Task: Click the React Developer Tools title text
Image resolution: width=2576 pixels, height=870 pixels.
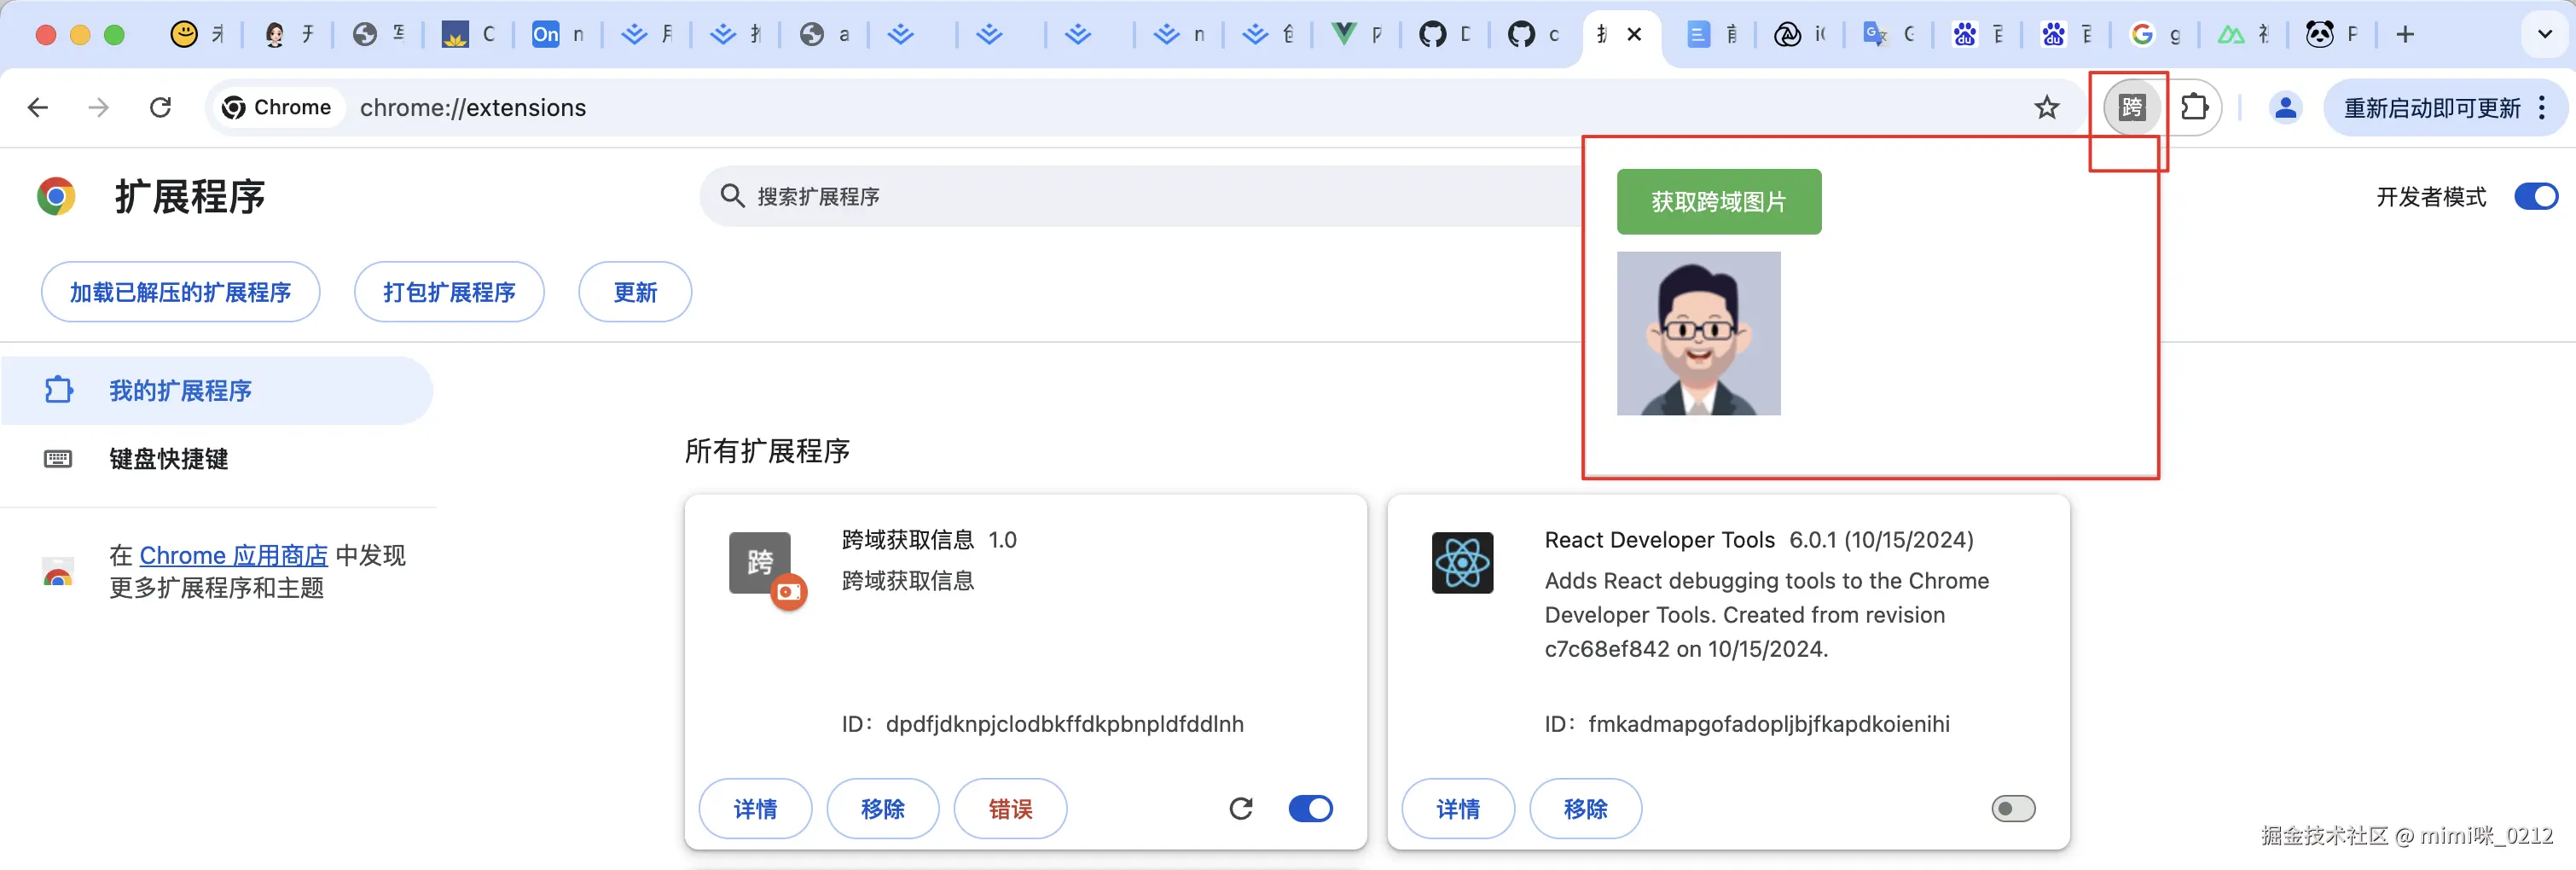Action: click(1660, 540)
